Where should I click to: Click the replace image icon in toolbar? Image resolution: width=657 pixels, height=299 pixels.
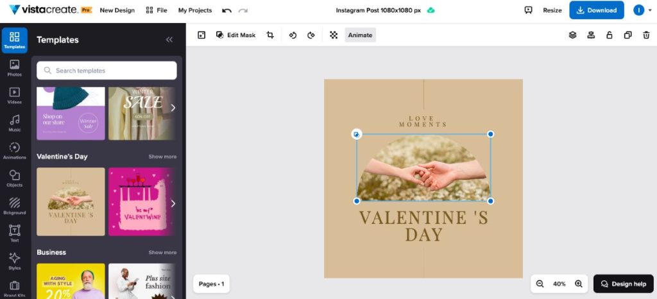(x=201, y=35)
